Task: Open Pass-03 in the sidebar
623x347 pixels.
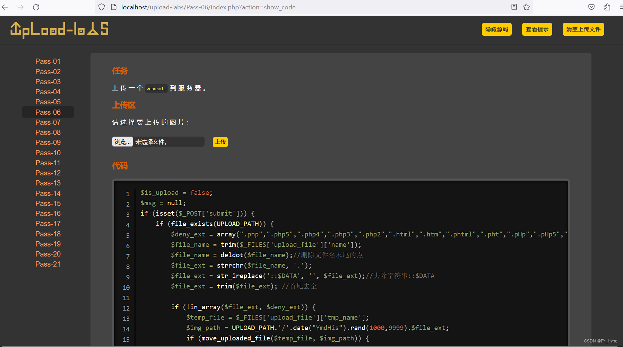Action: 48,82
